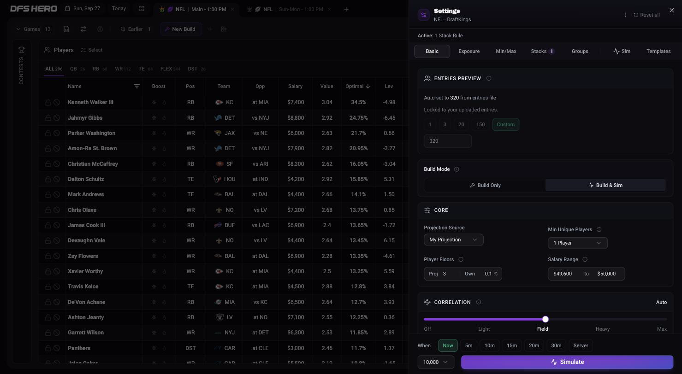Open the Sun, Sep 27 date picker

coord(83,9)
